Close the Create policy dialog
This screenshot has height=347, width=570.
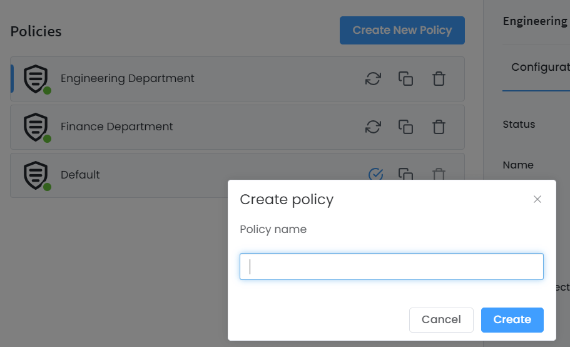coord(537,199)
